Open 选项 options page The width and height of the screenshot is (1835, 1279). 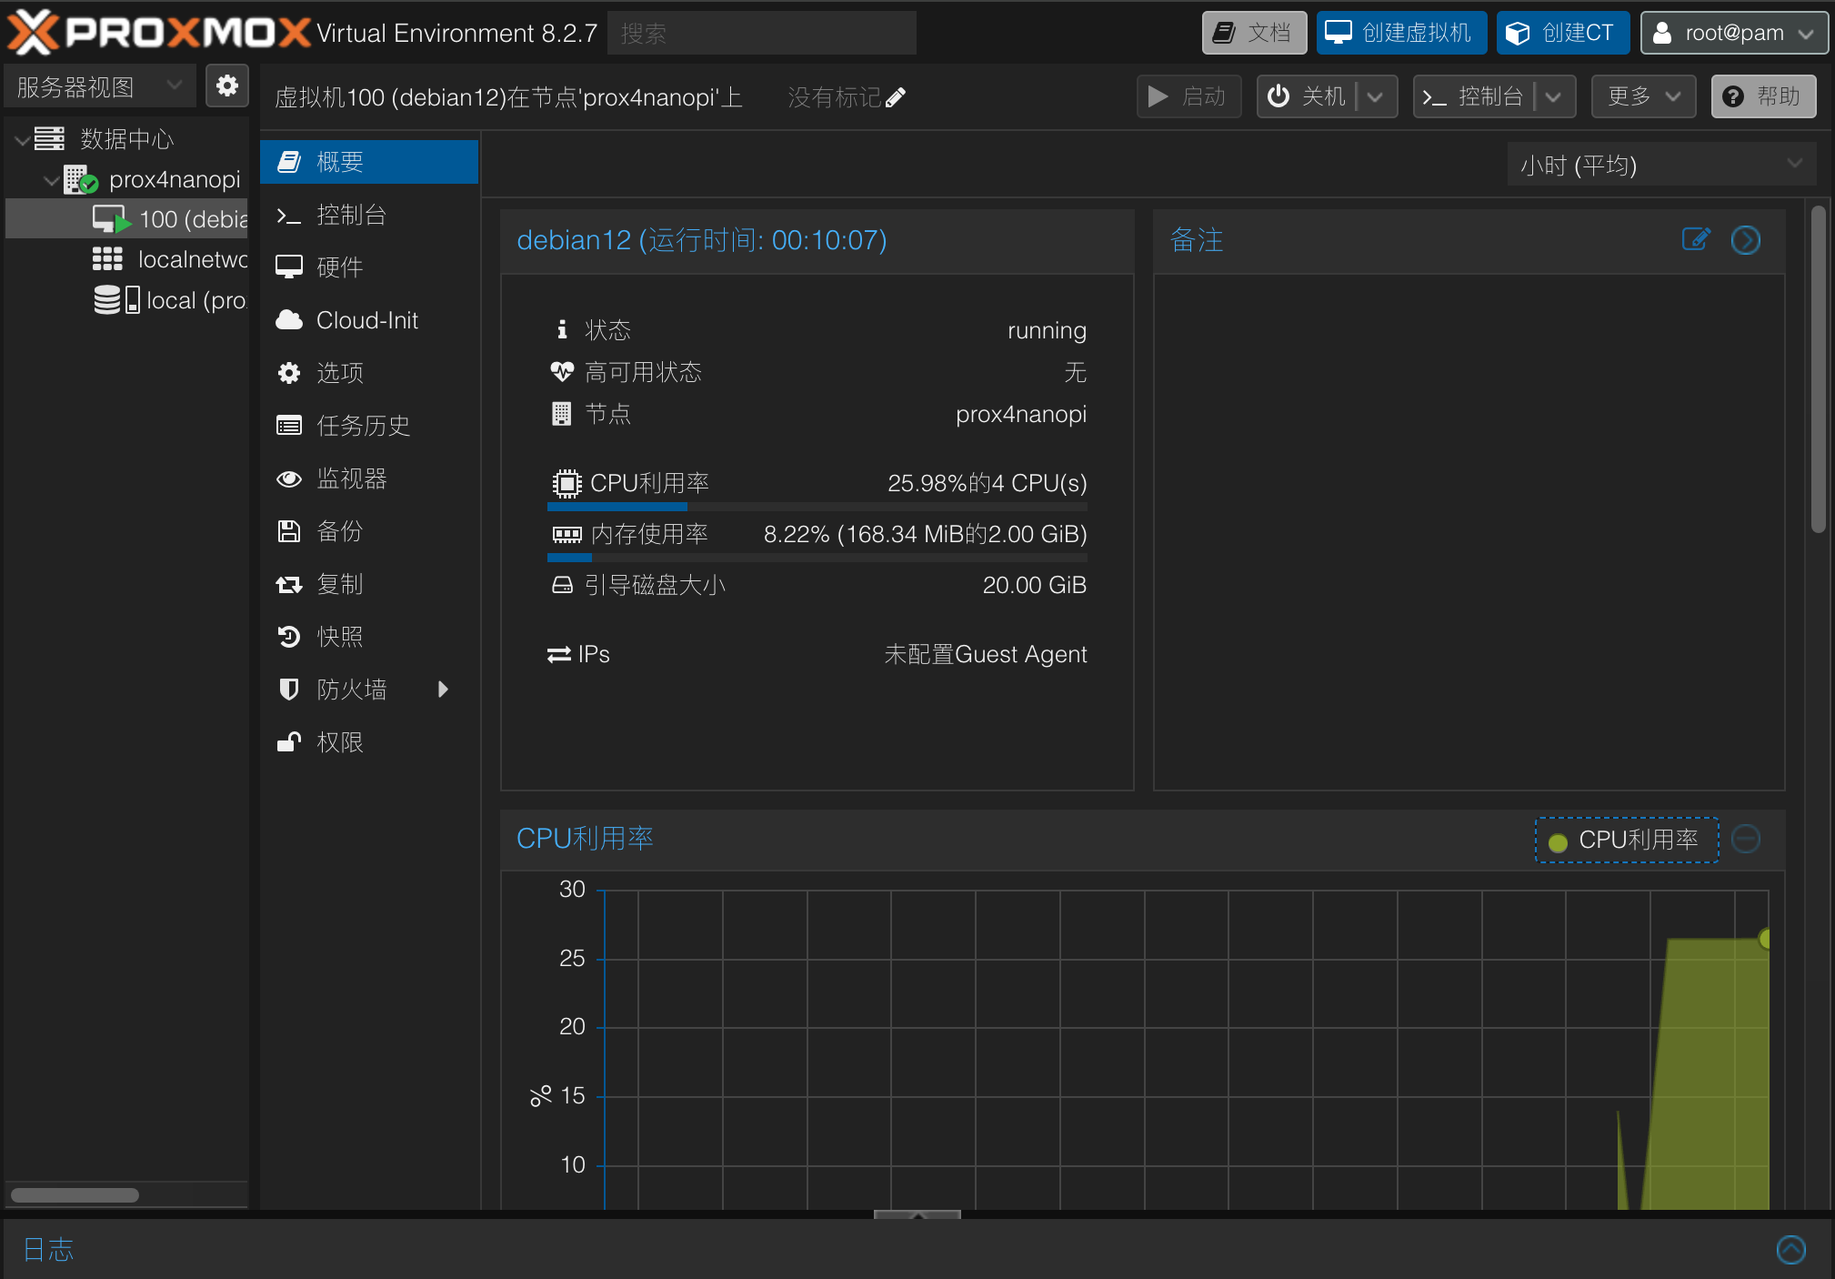click(x=369, y=373)
